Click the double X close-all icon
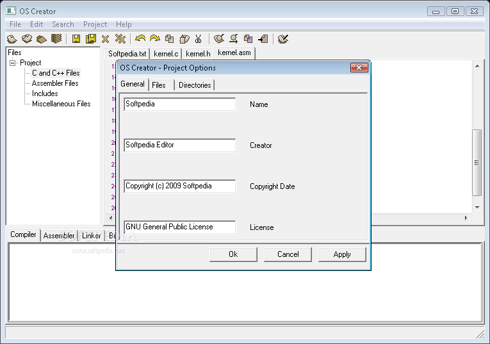490x344 pixels. pyautogui.click(x=120, y=39)
